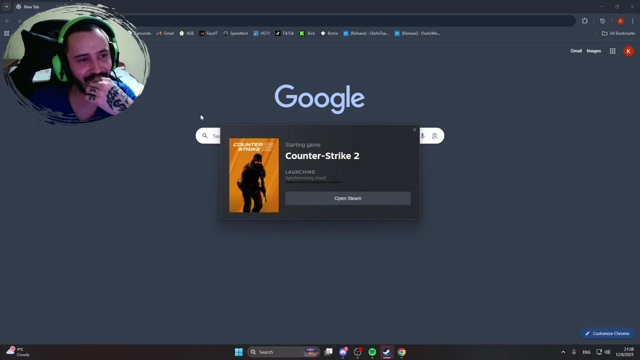Viewport: 640px width, 360px height.
Task: Open Chrome extensions puzzle icon
Action: tap(584, 21)
